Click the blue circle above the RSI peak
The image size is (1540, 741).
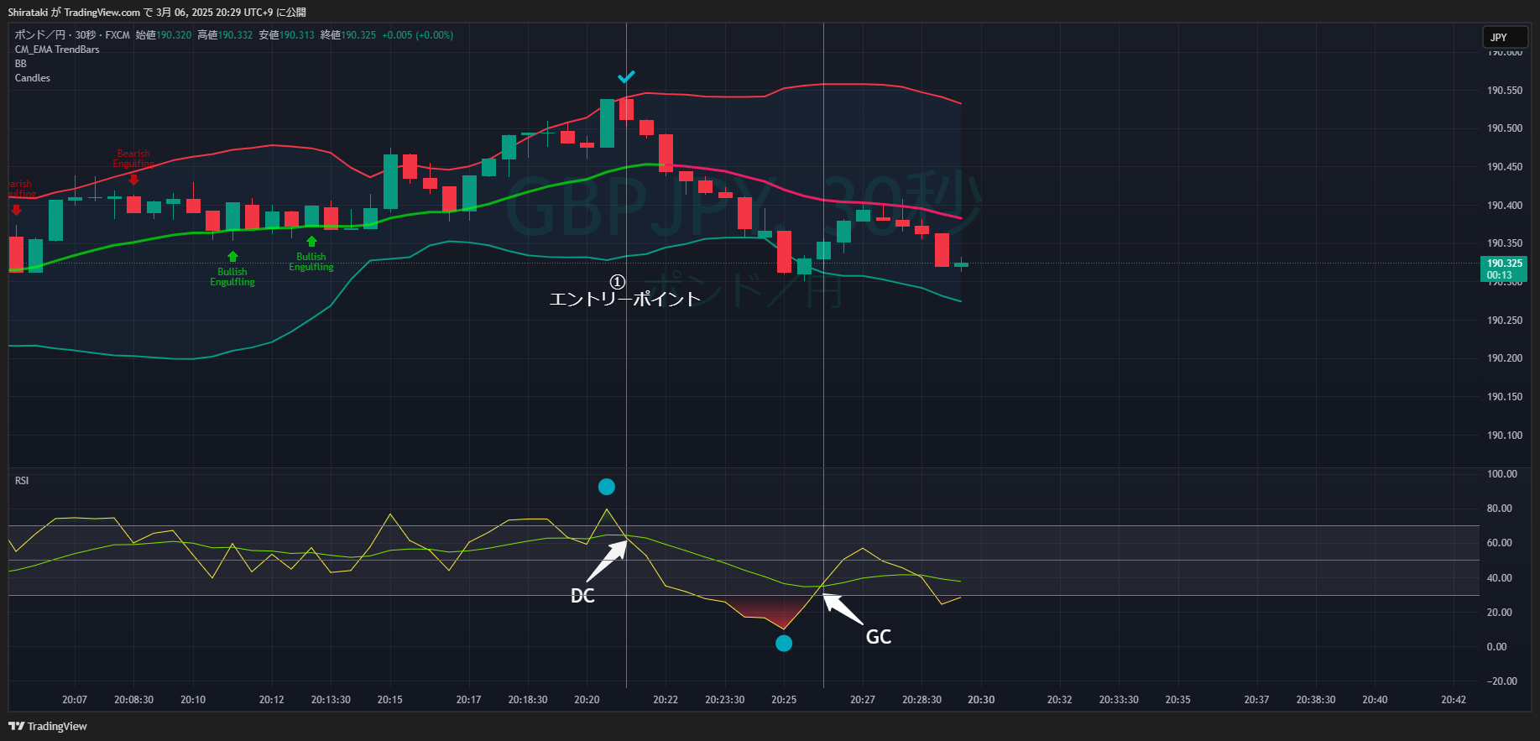pos(607,487)
